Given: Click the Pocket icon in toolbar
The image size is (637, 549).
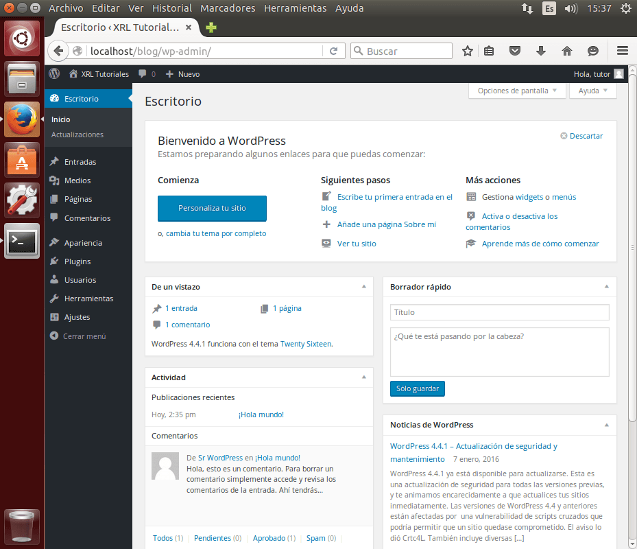Looking at the screenshot, I should coord(515,51).
